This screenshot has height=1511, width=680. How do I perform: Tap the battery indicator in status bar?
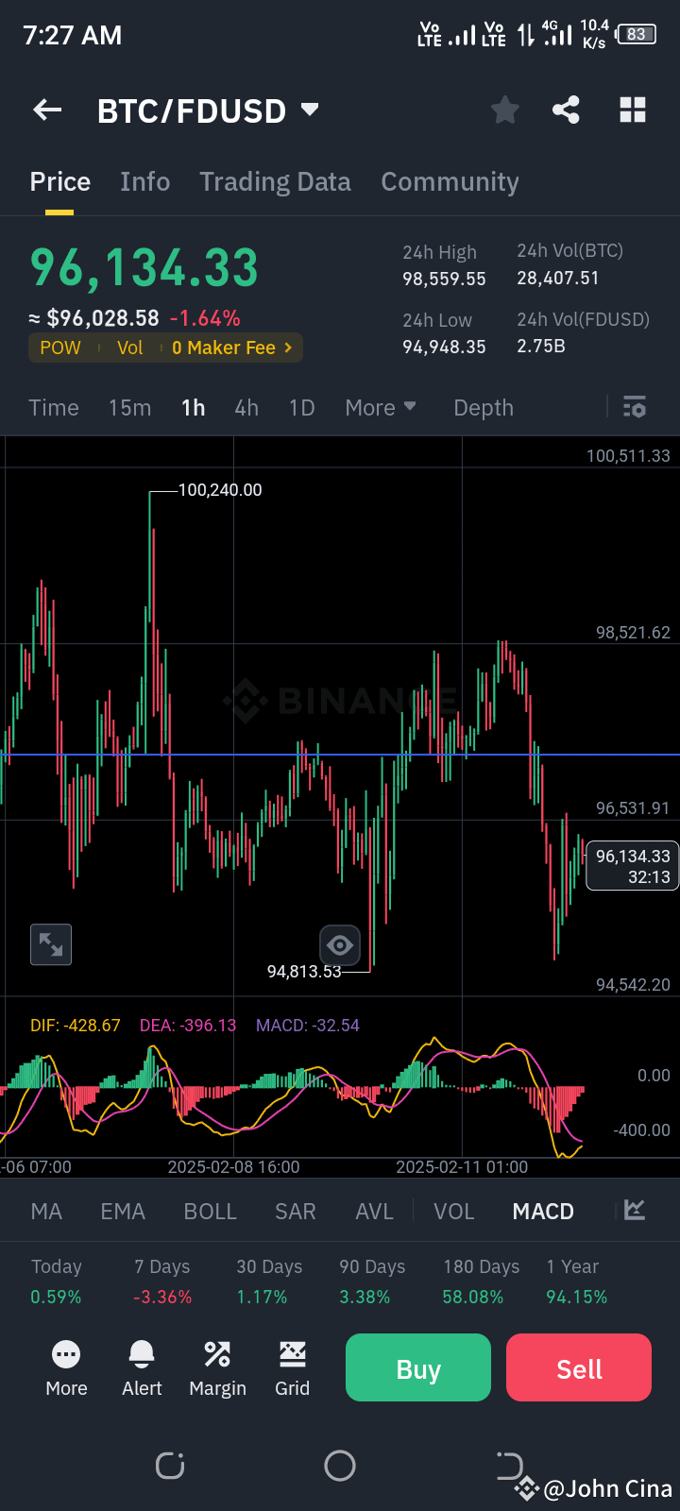pyautogui.click(x=636, y=35)
